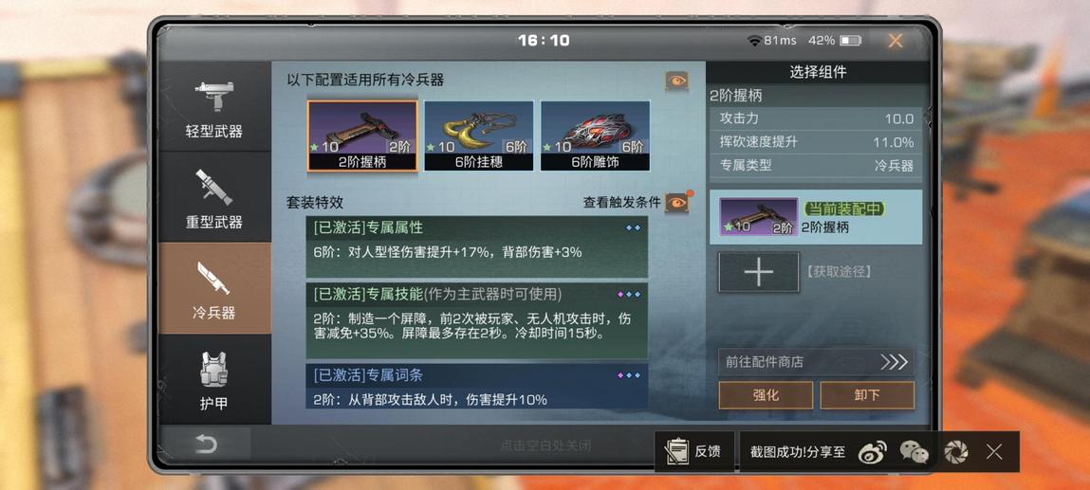Share screenshot to Weibo
The height and width of the screenshot is (490, 1090).
click(873, 452)
